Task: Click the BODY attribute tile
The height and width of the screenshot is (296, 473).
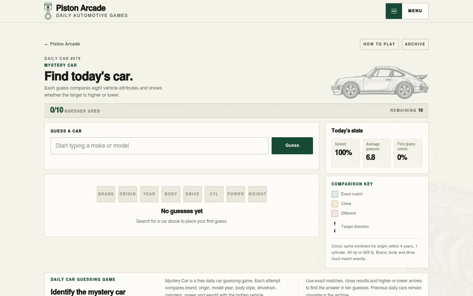Action: (171, 194)
